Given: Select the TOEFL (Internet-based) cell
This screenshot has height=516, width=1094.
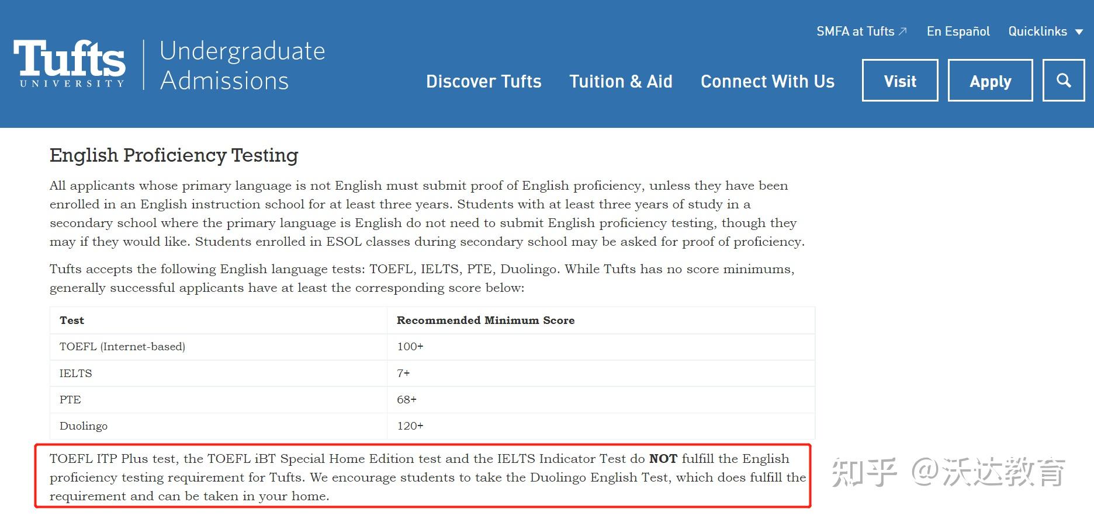Looking at the screenshot, I should point(219,347).
